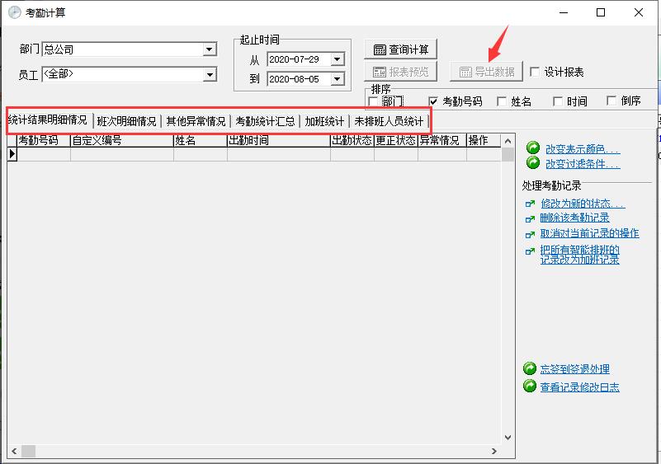
Task: Click the calculator icon on 查询计算 button
Action: click(380, 49)
